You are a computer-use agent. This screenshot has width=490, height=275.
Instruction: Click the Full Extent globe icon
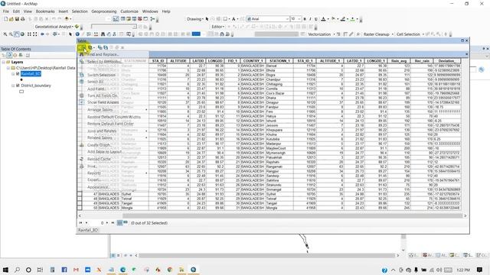pyautogui.click(x=22, y=34)
